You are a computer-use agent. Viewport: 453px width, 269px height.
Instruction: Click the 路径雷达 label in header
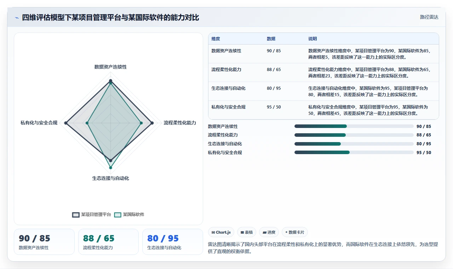point(429,17)
